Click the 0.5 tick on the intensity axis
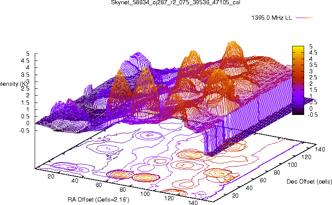 pos(25,116)
